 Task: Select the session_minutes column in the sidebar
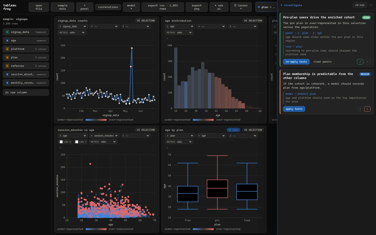pos(26,74)
